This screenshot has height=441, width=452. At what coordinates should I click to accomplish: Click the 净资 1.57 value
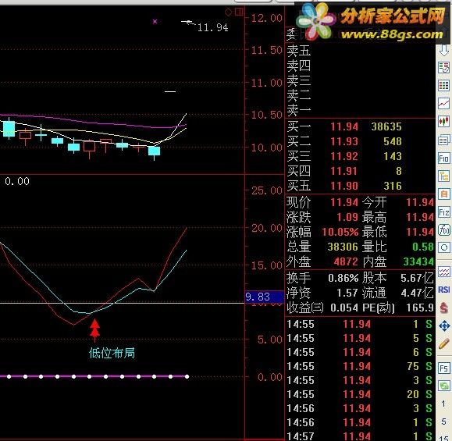[x=347, y=293]
